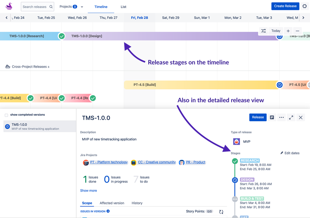Click Fri, Feb 28 date header
Viewport: 310px width, 218px height.
pos(139,18)
